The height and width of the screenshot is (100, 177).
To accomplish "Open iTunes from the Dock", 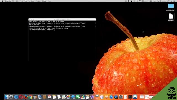I will point(101,97).
